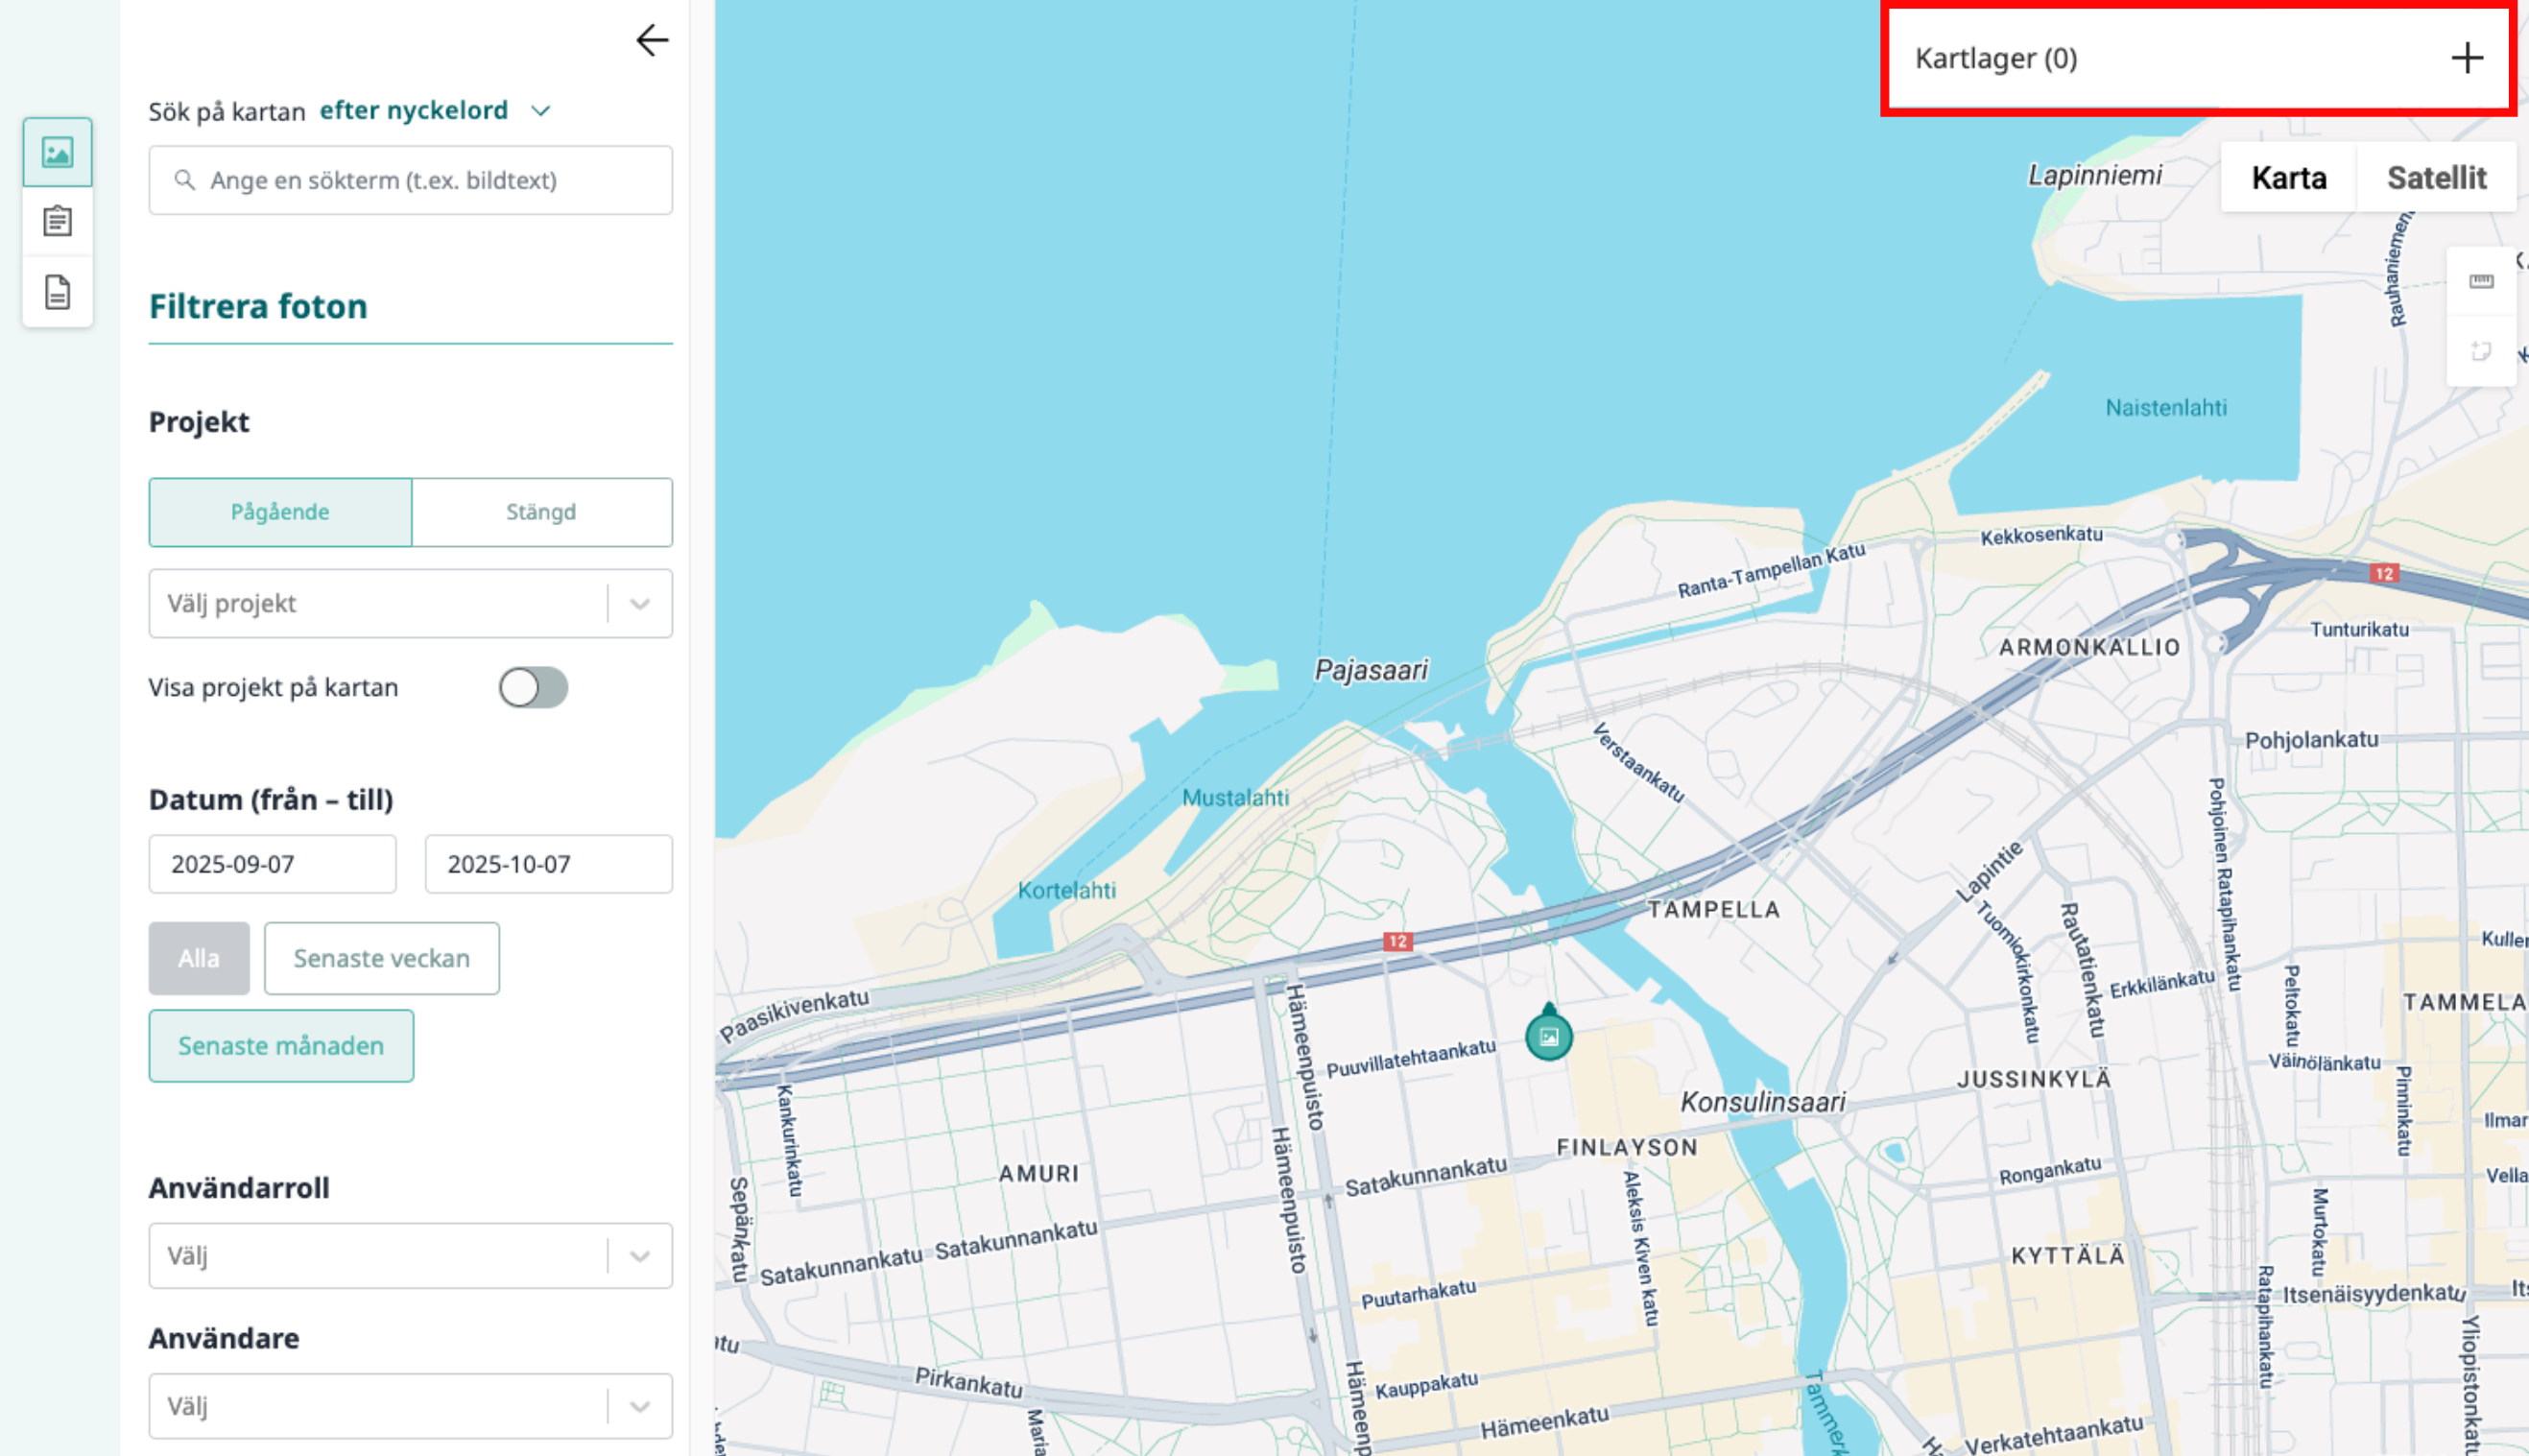Click the keyword search input field
Image resolution: width=2529 pixels, height=1456 pixels.
[410, 180]
